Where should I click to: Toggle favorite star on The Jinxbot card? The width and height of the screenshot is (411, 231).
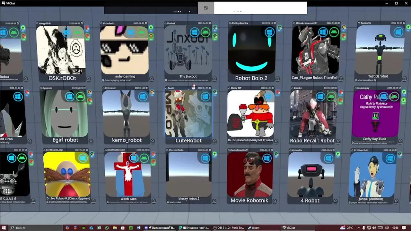215,79
